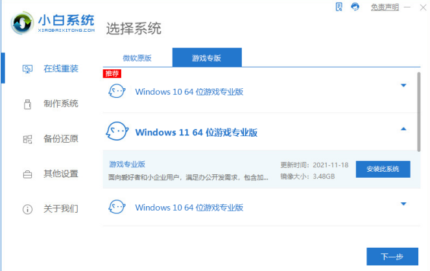Click the 镜像大小: 3.48GB text
Viewport: 430px width, 271px height.
pos(307,176)
